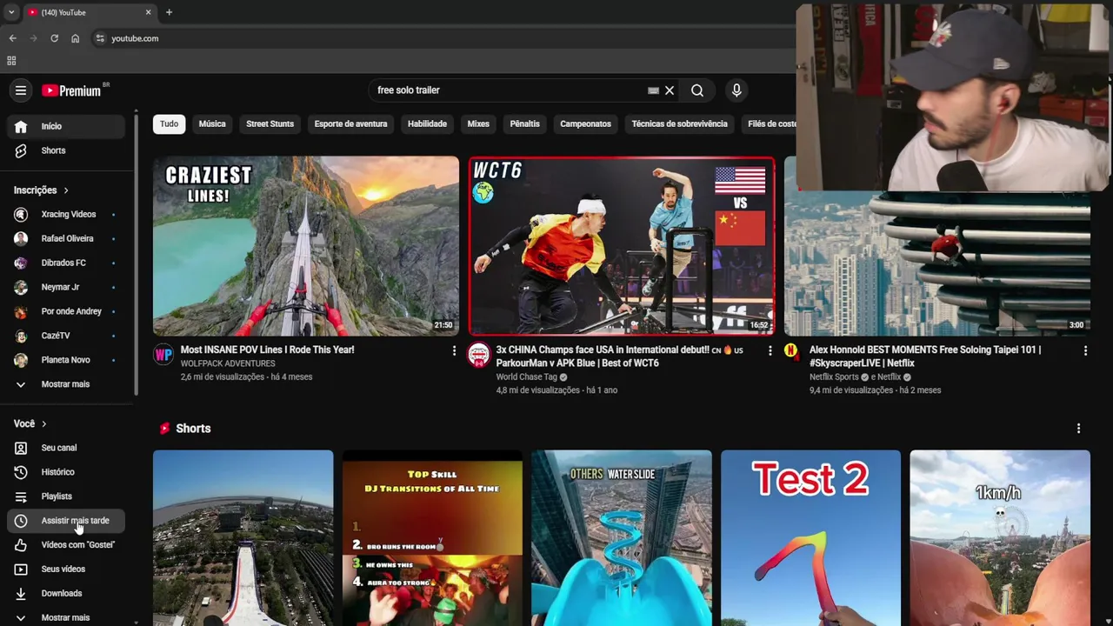
Task: Select the Mixes chip
Action: (x=478, y=123)
